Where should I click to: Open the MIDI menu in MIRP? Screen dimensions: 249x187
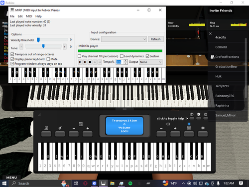[29, 16]
